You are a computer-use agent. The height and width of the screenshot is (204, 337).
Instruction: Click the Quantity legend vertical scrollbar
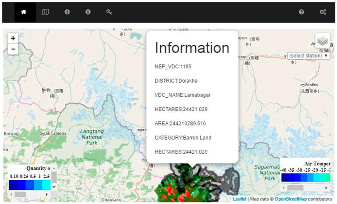pos(54,177)
